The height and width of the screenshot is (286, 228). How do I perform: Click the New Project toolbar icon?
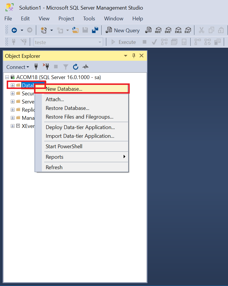44,30
